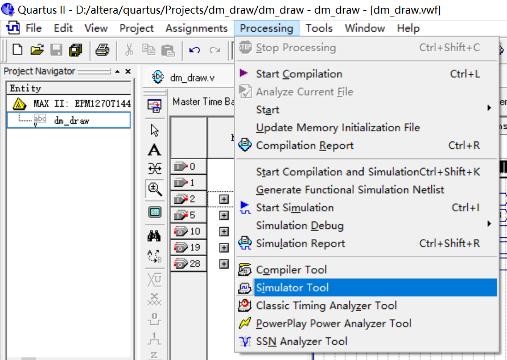This screenshot has width=507, height=360.
Task: Open the SSN Analyzer Tool
Action: [366, 341]
